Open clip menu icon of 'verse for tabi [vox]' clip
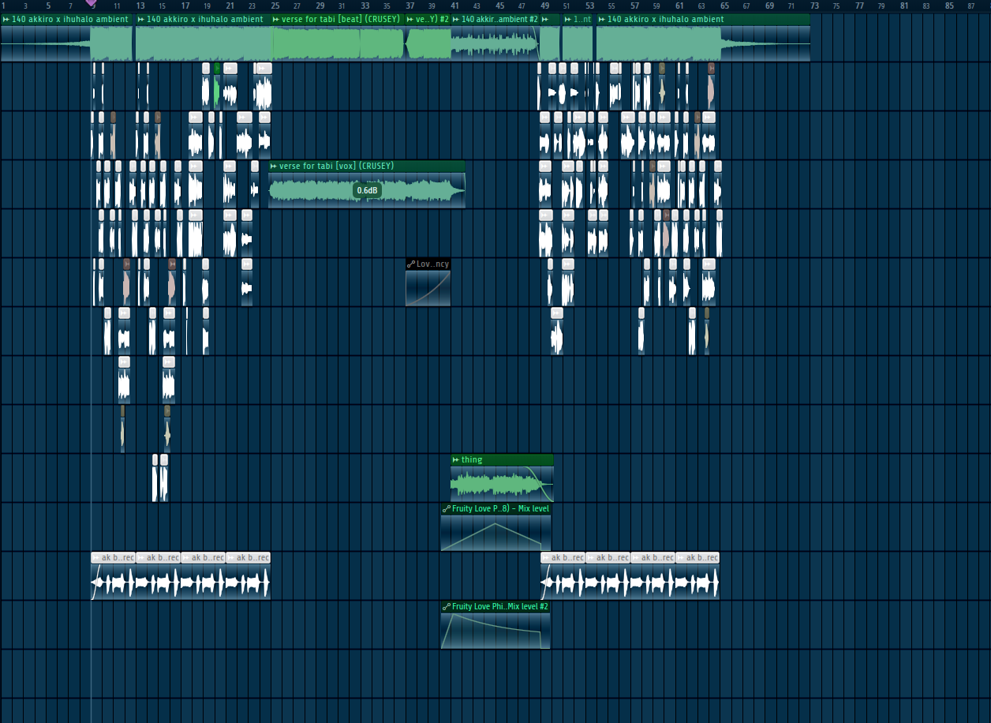This screenshot has height=723, width=991. coord(274,167)
